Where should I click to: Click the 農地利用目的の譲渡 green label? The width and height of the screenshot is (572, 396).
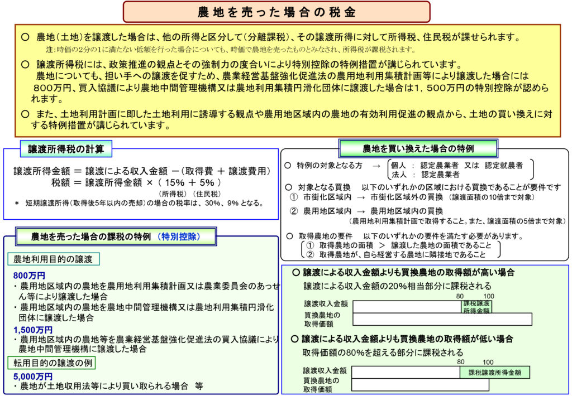[x=53, y=259]
